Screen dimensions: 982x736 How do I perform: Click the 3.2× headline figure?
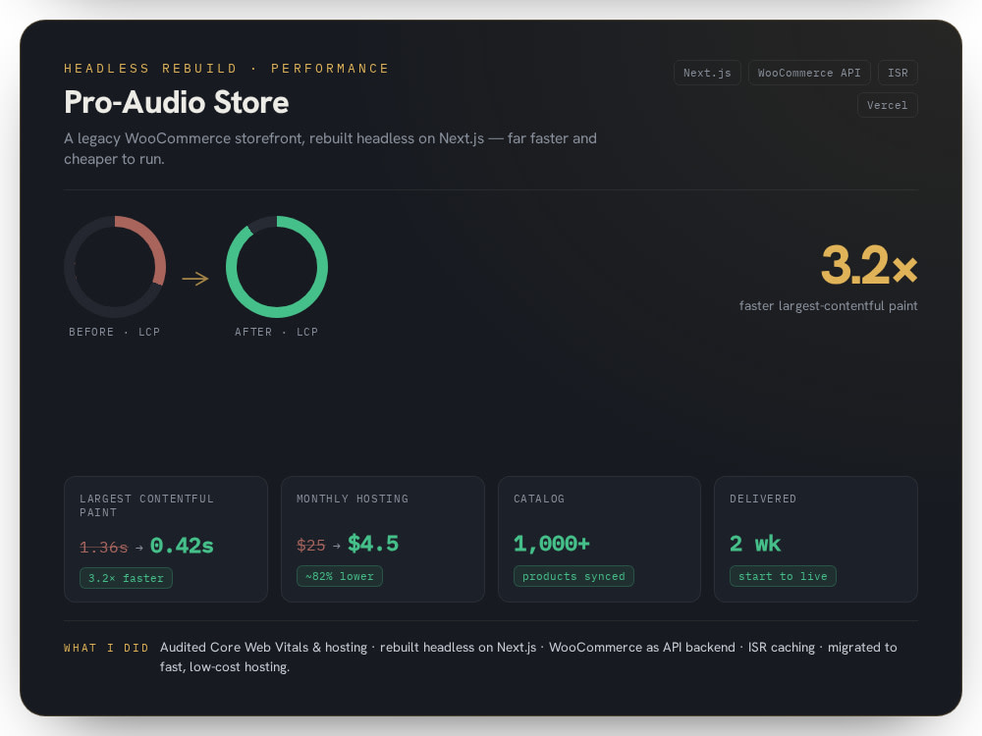tap(869, 265)
